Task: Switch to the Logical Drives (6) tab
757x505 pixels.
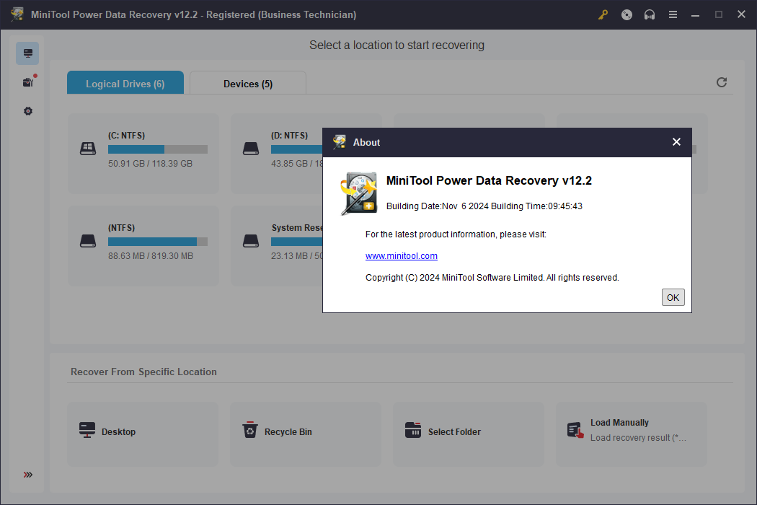Action: pyautogui.click(x=125, y=83)
